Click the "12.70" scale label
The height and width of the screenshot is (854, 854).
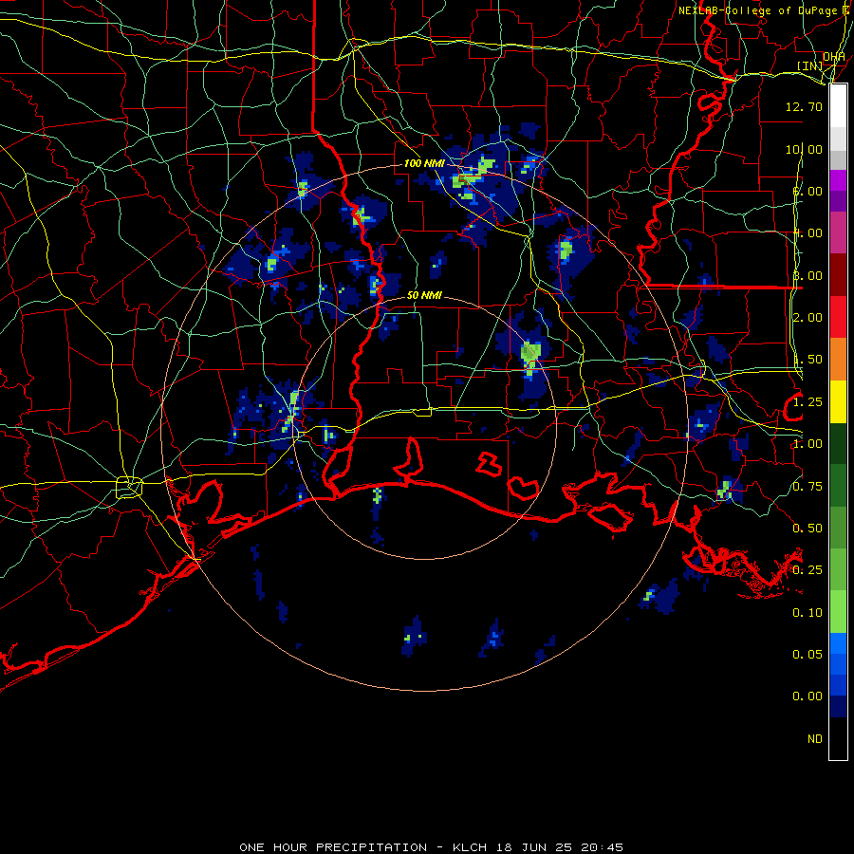804,106
